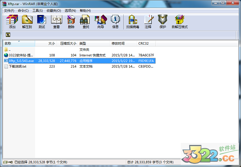Open the View (查看) toolbar icon
Screen dimensions: 241x167
56,22
